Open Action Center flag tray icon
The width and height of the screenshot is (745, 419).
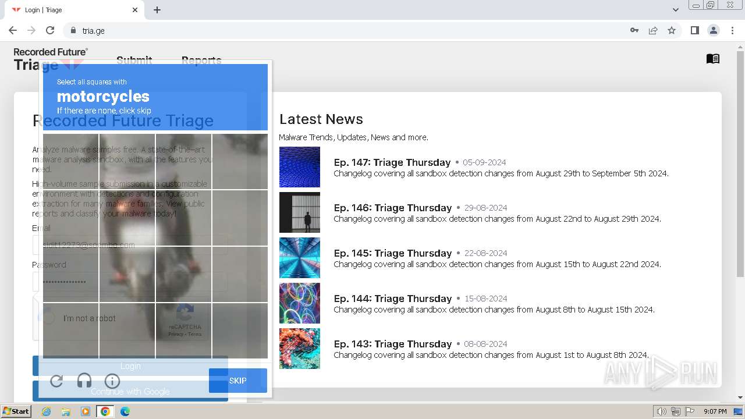tap(689, 411)
